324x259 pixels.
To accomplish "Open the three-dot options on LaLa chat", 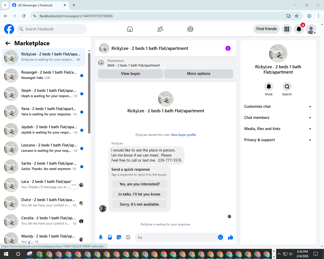I will pos(74,185).
